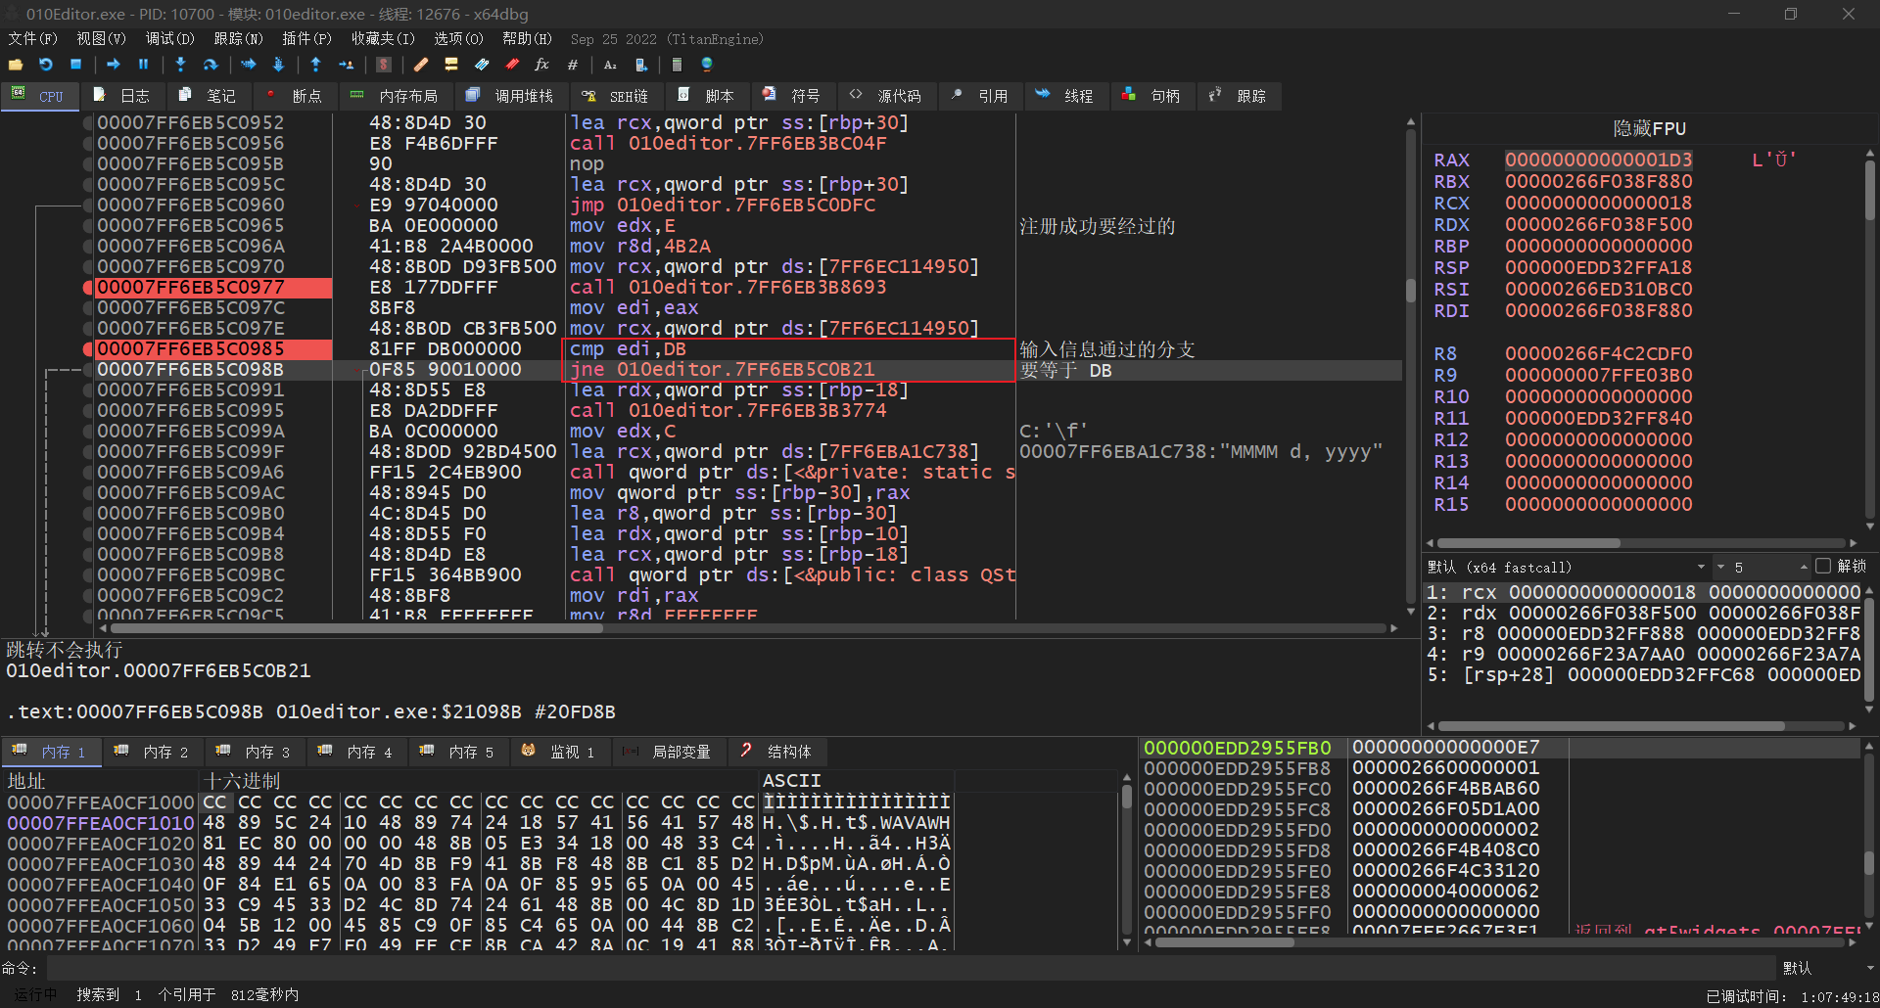The width and height of the screenshot is (1880, 1008).
Task: Decrease argument count with down arrow
Action: [1720, 567]
